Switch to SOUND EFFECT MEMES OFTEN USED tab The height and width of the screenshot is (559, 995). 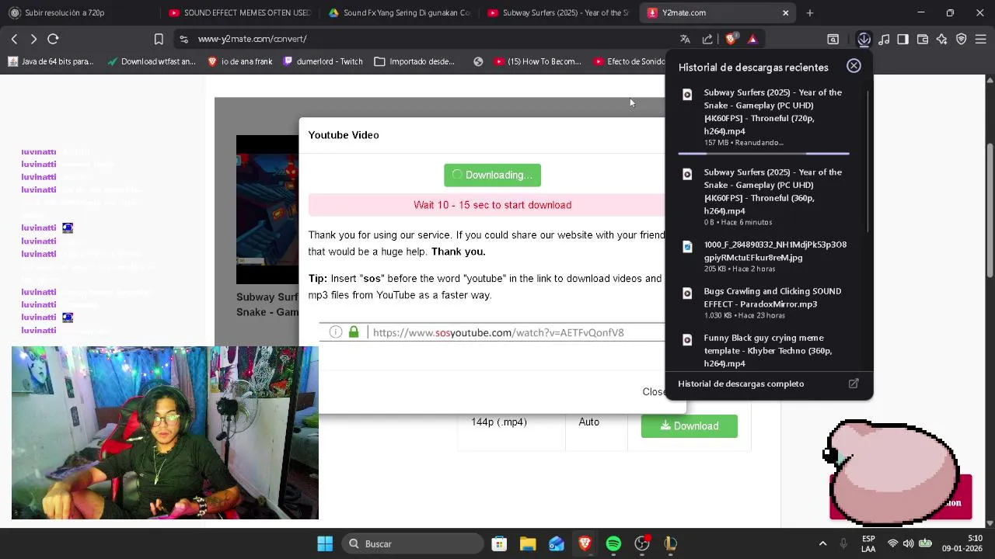[x=239, y=12]
